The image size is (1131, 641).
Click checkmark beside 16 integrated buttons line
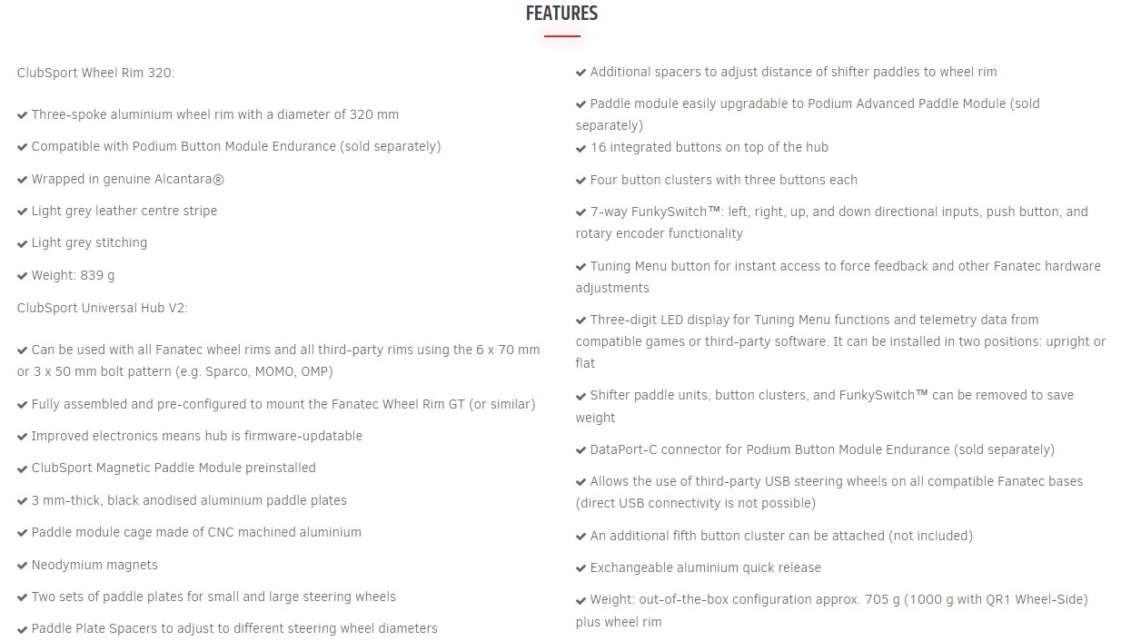[x=580, y=148]
